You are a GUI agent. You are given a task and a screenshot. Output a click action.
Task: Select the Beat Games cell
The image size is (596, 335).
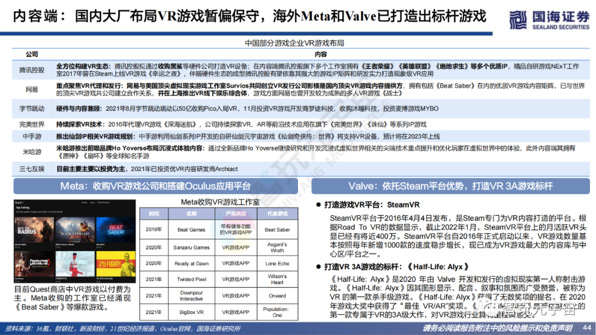191,229
